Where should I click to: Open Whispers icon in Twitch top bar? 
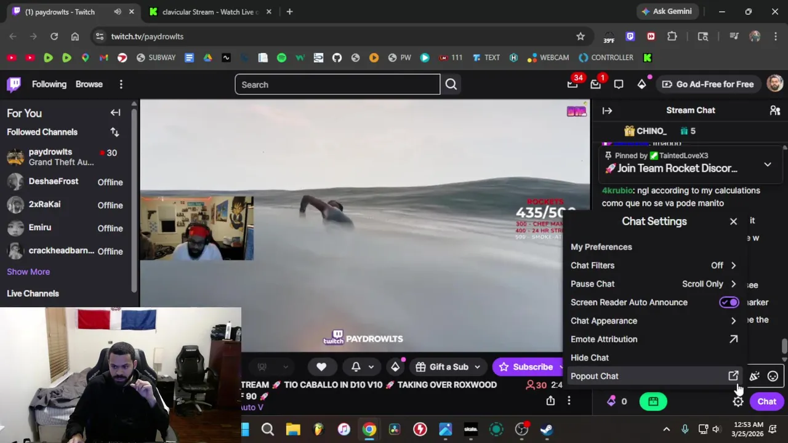click(619, 84)
